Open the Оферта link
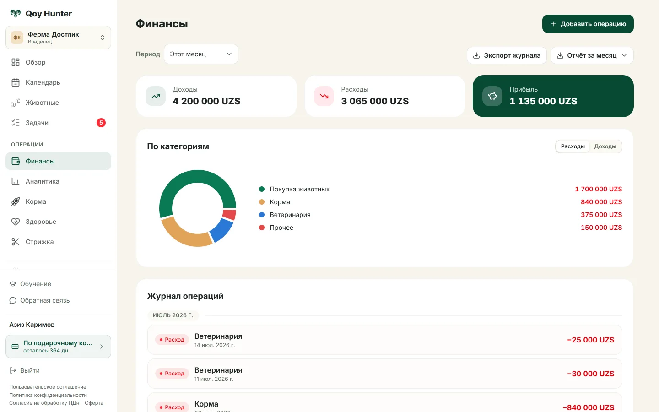The height and width of the screenshot is (412, 659). pyautogui.click(x=94, y=403)
